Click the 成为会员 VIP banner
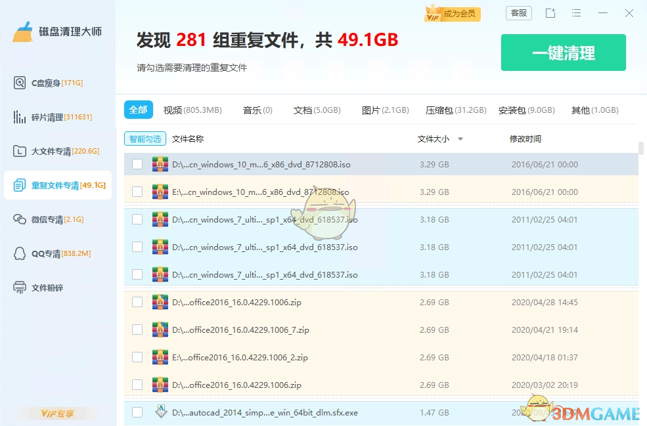Image resolution: width=647 pixels, height=426 pixels. pos(452,12)
